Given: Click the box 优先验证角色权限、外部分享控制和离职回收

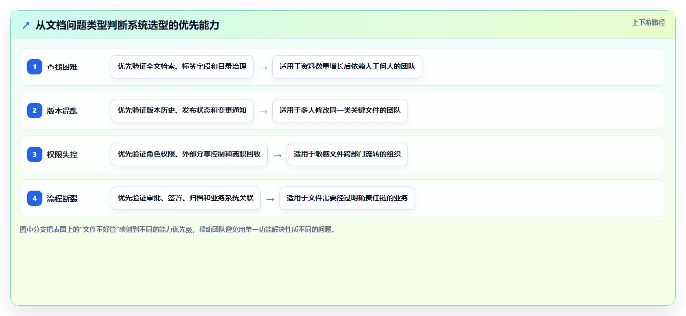Looking at the screenshot, I should (x=189, y=154).
